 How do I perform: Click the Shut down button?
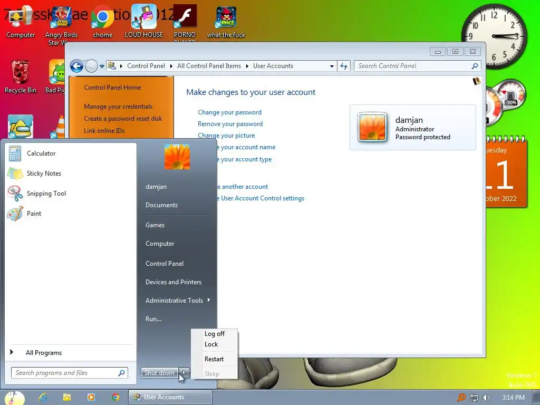[160, 373]
